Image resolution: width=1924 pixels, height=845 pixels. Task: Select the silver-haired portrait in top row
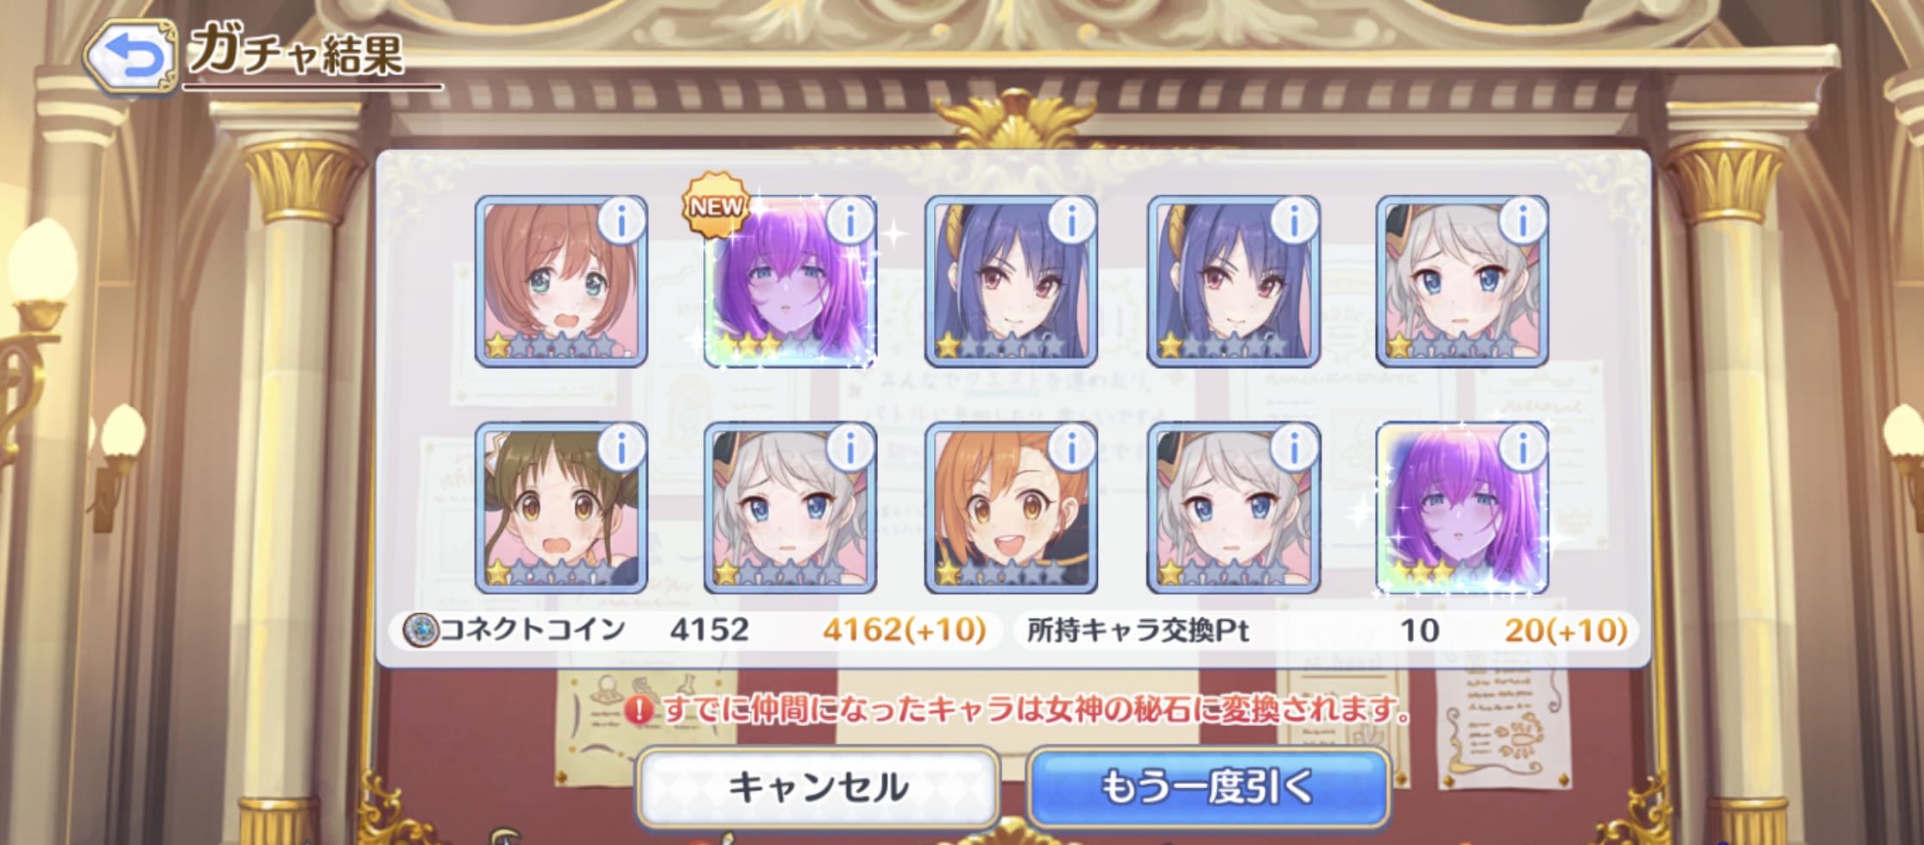tap(1462, 281)
